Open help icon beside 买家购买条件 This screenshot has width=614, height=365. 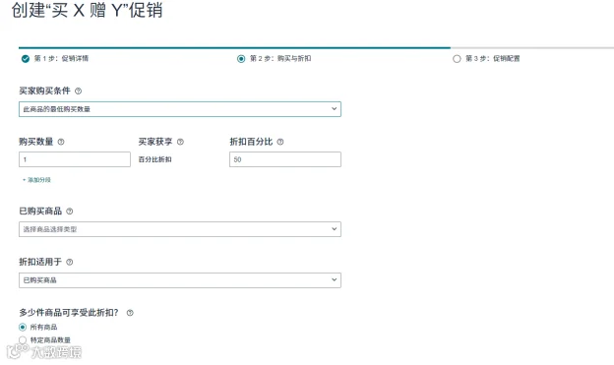tap(78, 91)
